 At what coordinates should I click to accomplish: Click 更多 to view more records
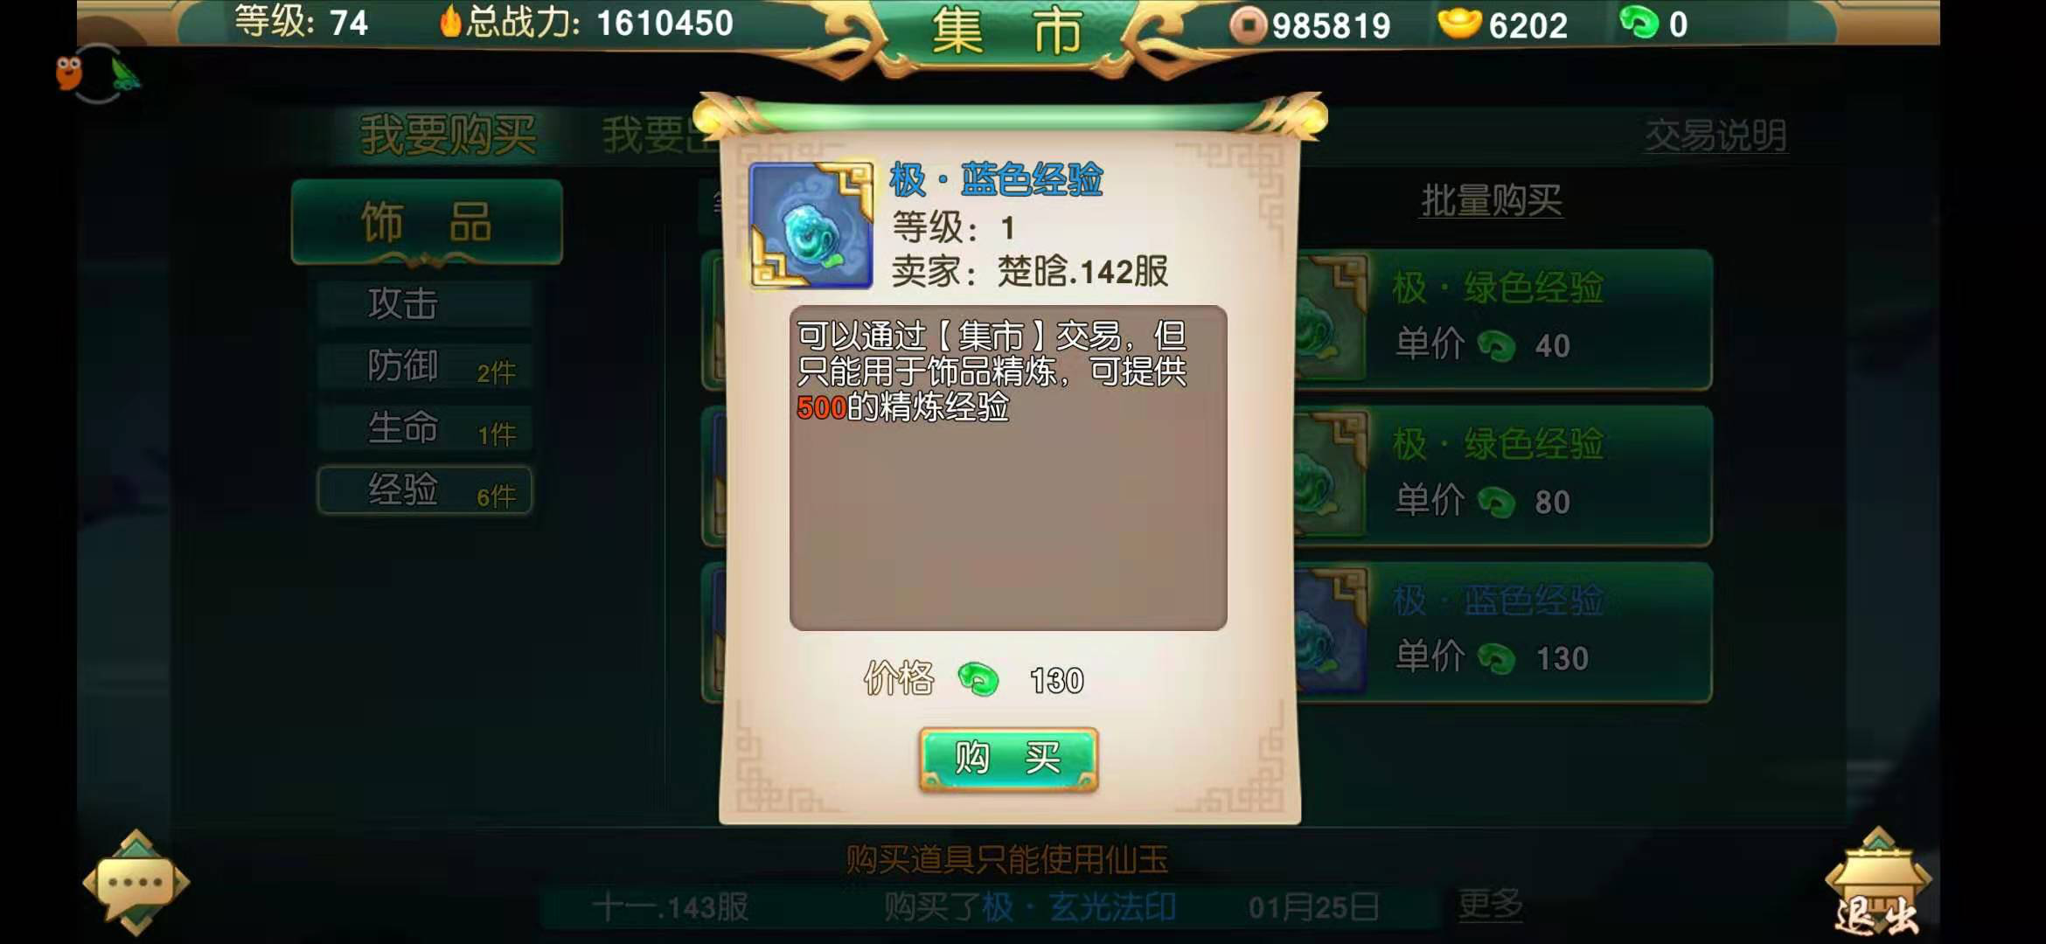(1490, 905)
